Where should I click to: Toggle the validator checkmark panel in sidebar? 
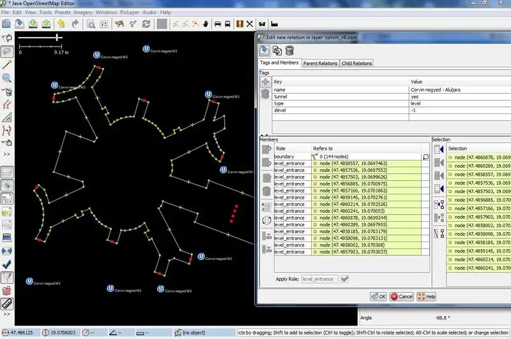click(x=8, y=263)
